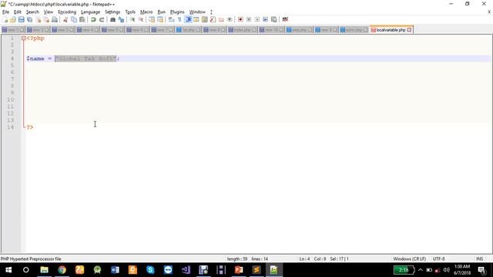Save the current file with the Save icon

click(21, 19)
